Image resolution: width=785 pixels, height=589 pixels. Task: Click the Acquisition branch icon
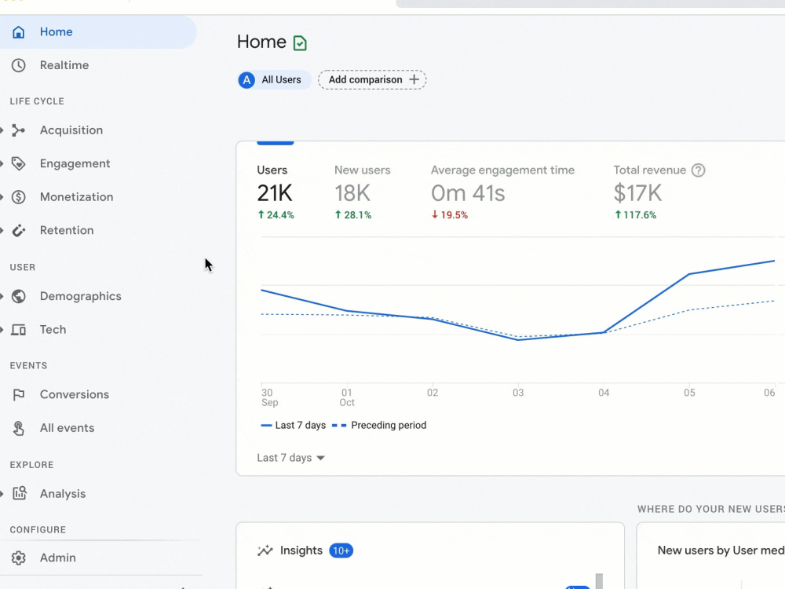[x=19, y=130]
